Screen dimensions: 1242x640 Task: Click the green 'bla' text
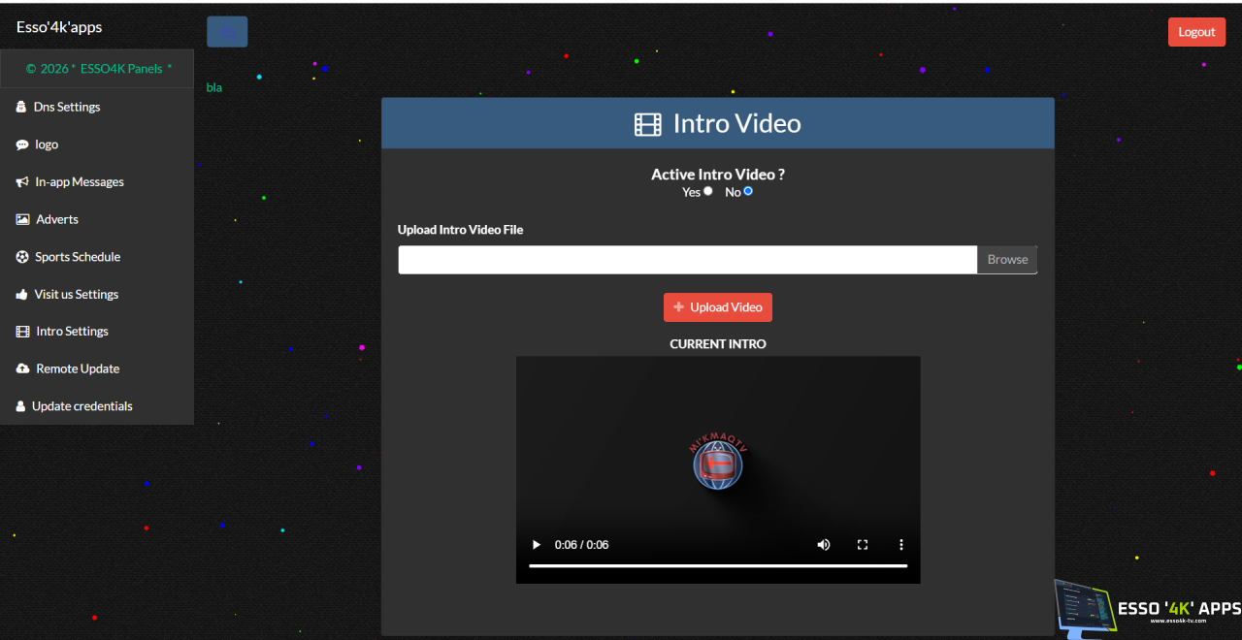click(214, 87)
